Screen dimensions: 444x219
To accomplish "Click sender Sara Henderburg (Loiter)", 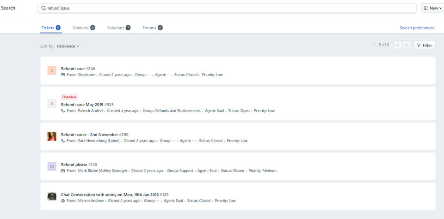I will click(99, 141).
